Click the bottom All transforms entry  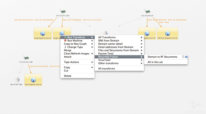click(107, 69)
